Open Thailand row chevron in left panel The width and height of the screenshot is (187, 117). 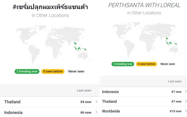click(97, 102)
